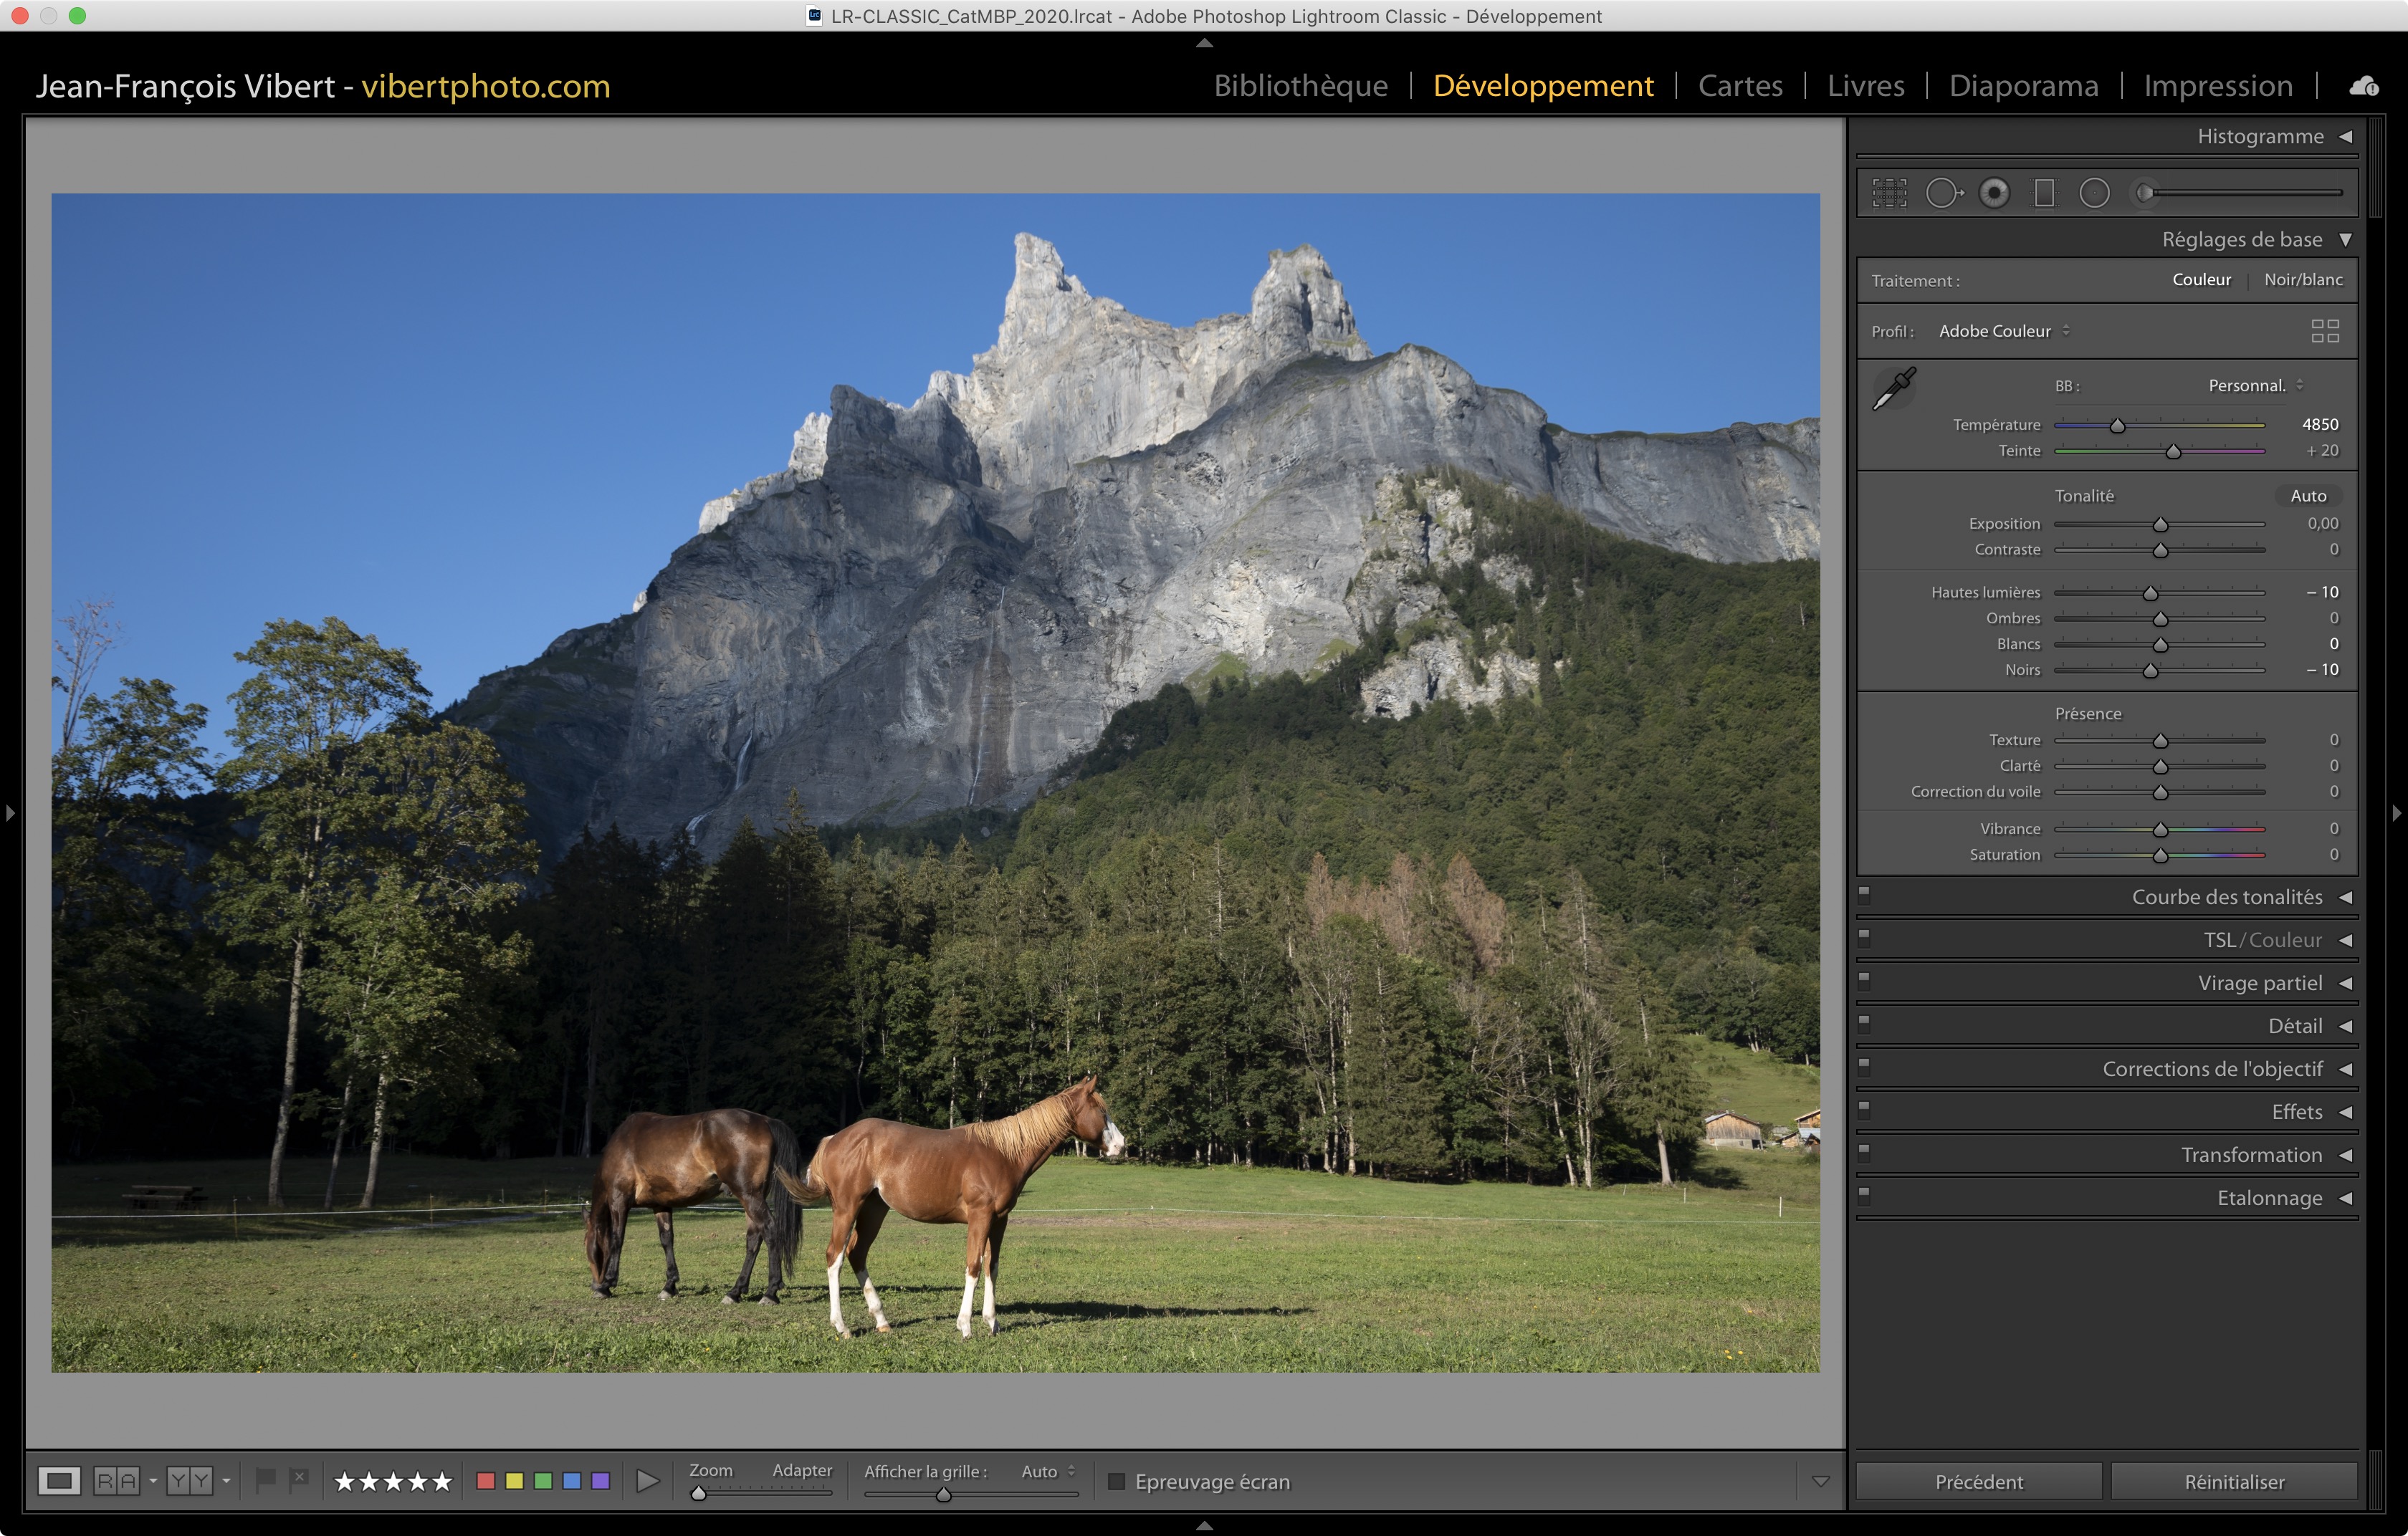Image resolution: width=2408 pixels, height=1536 pixels.
Task: Click the Réinitialiser button
Action: point(2234,1481)
